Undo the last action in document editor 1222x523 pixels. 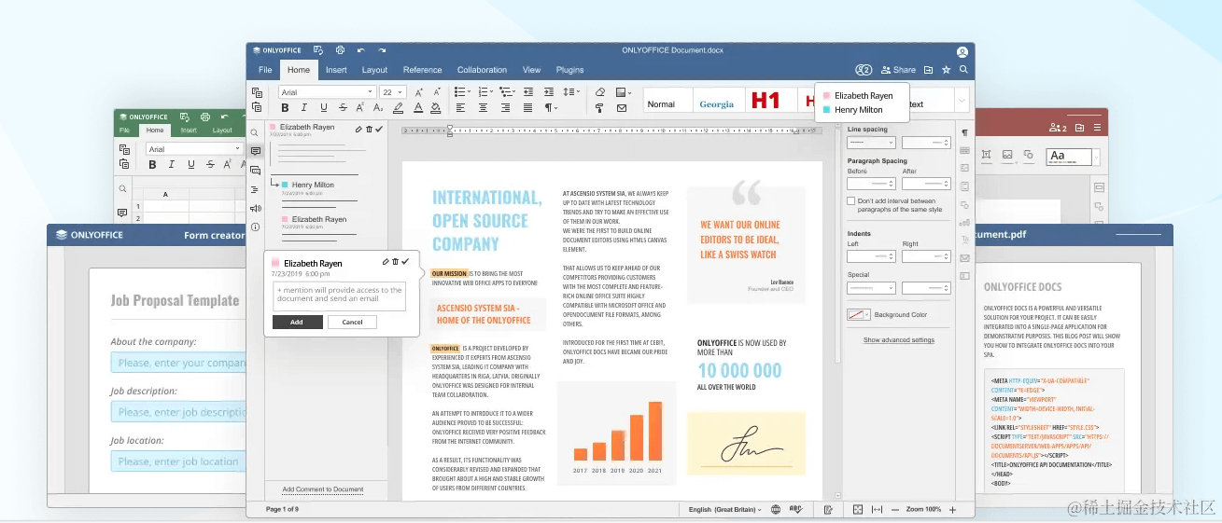361,50
